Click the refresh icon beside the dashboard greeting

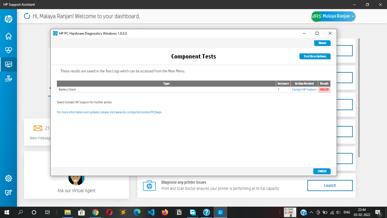click(x=27, y=16)
